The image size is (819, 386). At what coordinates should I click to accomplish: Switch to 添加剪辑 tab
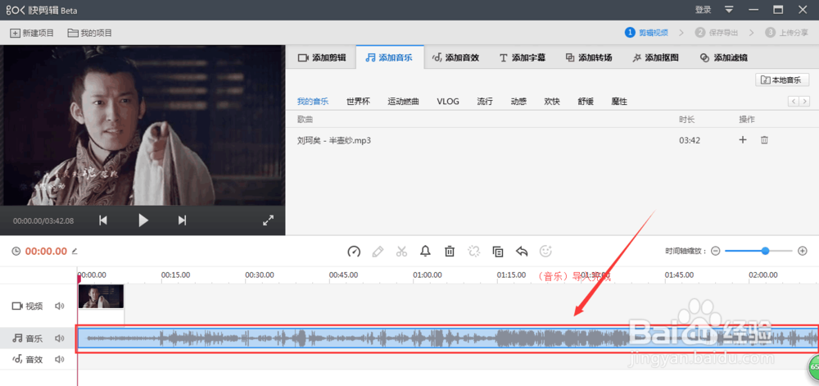coord(321,57)
